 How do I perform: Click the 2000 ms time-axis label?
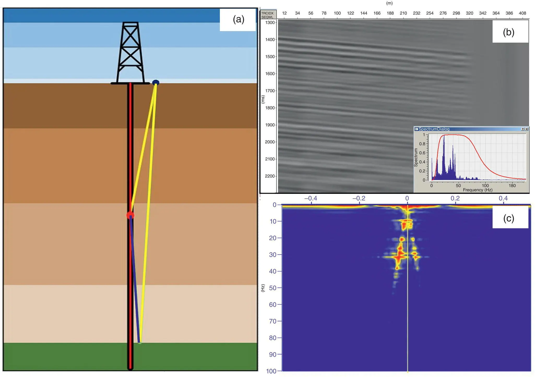270,142
